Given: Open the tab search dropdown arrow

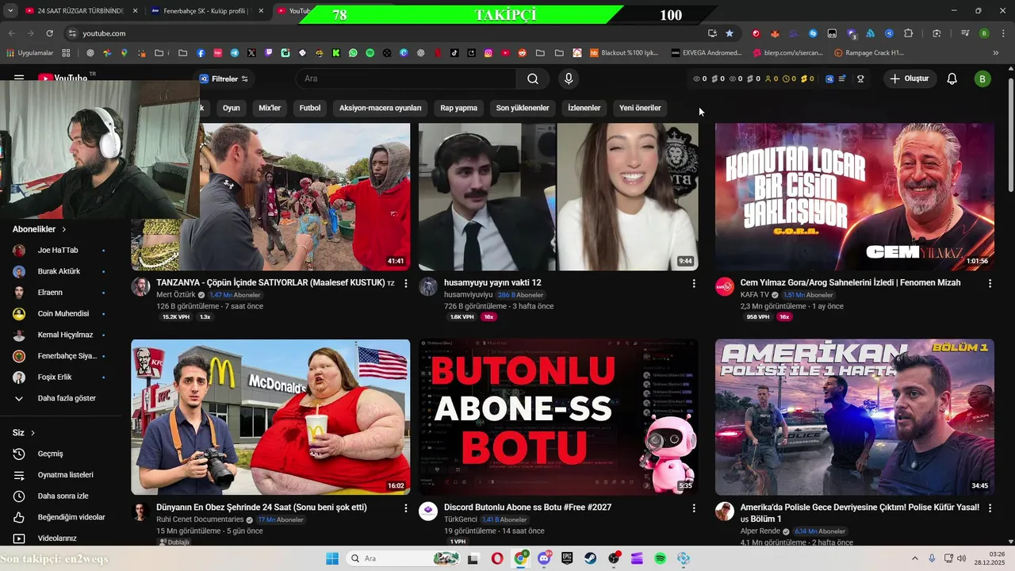Looking at the screenshot, I should (10, 11).
